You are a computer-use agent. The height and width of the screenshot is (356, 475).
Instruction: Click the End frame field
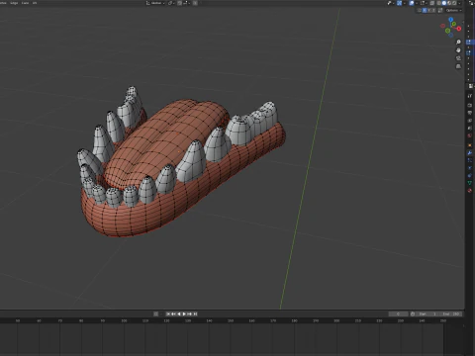pos(450,313)
